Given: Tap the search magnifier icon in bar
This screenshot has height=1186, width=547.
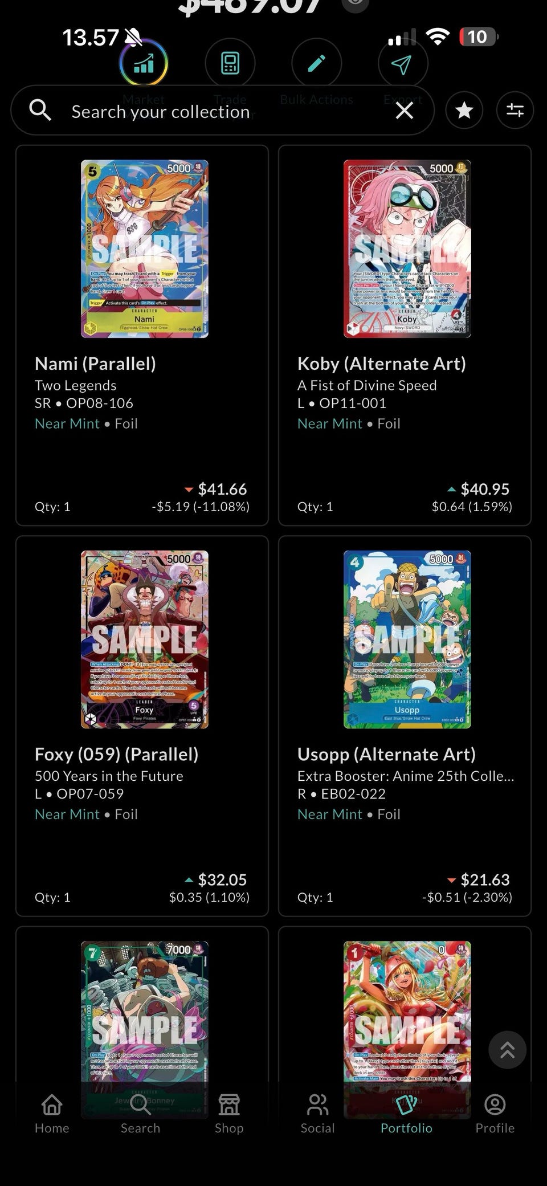Looking at the screenshot, I should [x=40, y=110].
